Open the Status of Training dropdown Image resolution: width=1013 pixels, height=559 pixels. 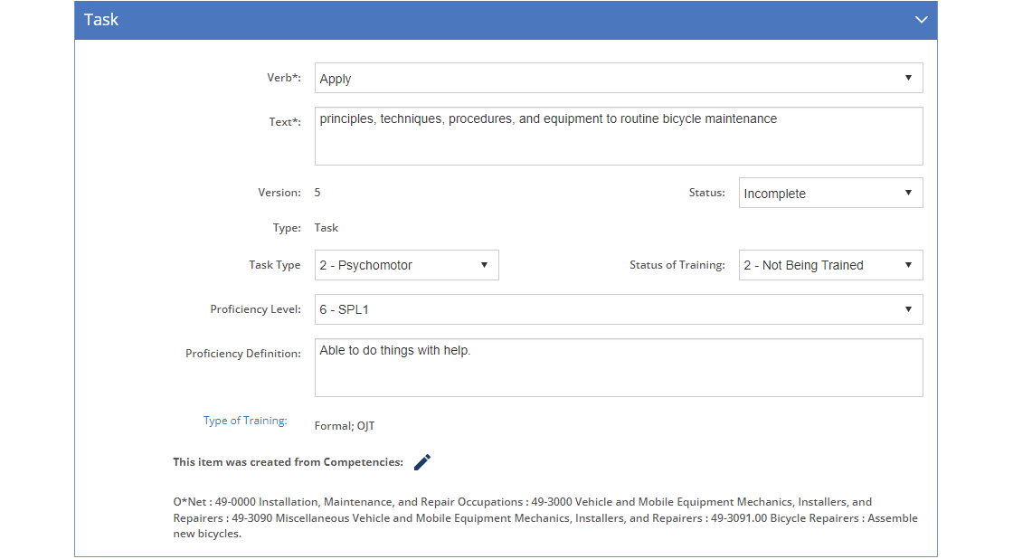point(831,265)
